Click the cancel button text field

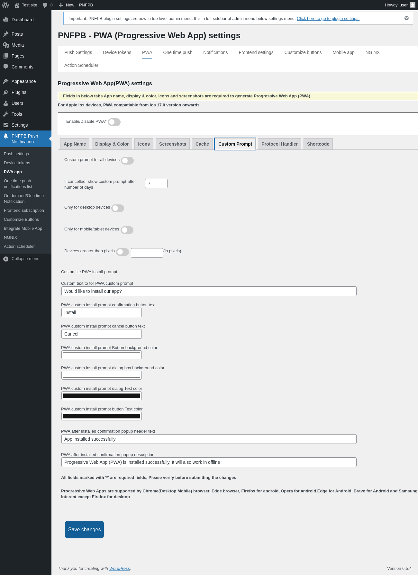click(x=102, y=334)
